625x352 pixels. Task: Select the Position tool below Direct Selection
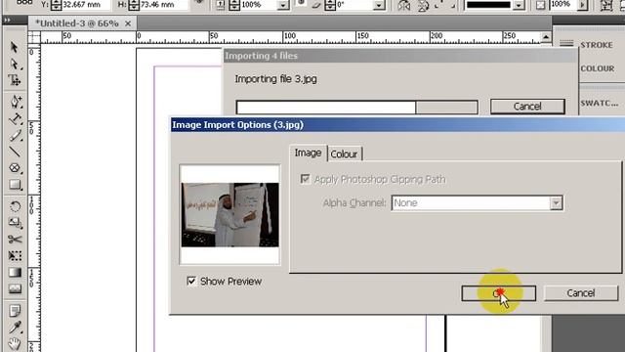pos(15,80)
